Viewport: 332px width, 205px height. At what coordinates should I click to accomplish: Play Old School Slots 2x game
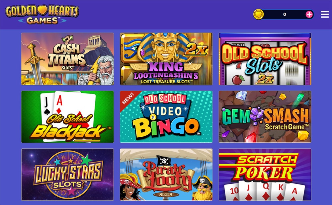pos(265,59)
